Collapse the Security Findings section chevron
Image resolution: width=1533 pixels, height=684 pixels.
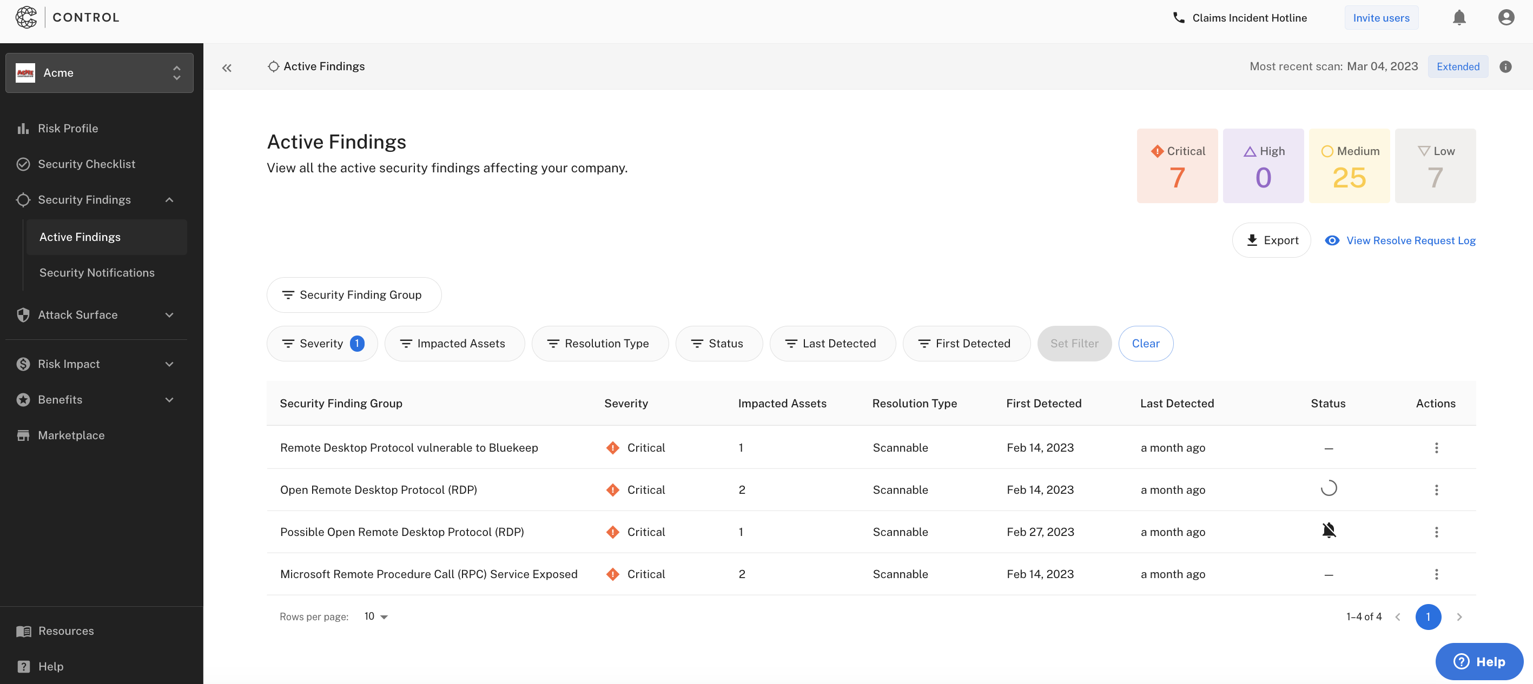(x=170, y=200)
